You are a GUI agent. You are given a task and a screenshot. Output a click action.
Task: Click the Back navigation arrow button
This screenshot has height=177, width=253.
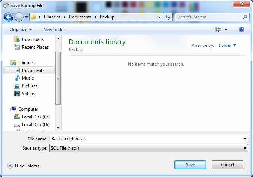(9, 17)
